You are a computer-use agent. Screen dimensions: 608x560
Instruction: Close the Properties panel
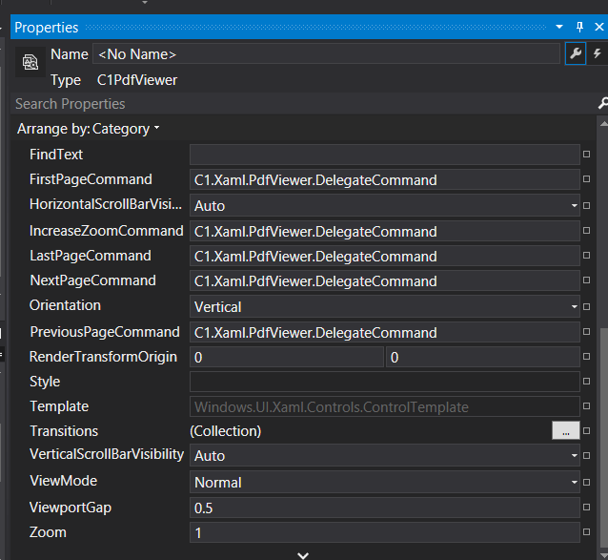[x=599, y=27]
